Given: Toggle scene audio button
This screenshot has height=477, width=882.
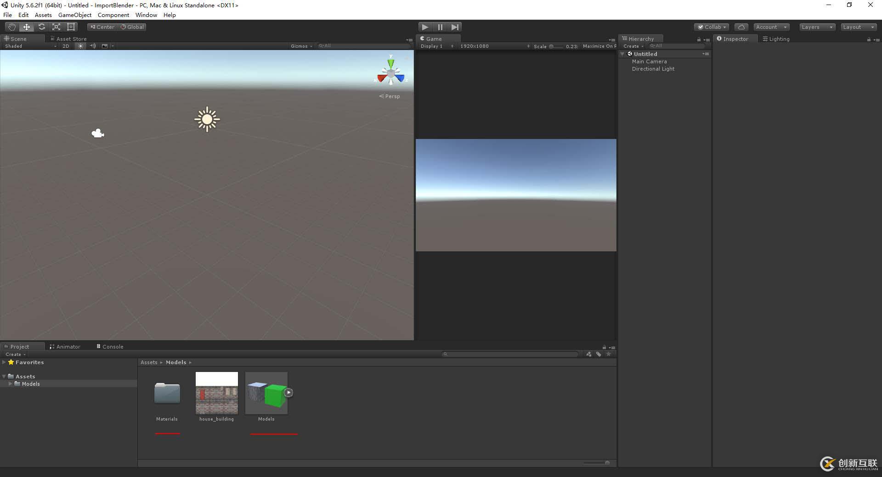Looking at the screenshot, I should 93,46.
